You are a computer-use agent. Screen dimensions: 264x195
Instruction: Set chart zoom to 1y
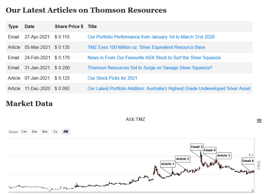point(55,132)
